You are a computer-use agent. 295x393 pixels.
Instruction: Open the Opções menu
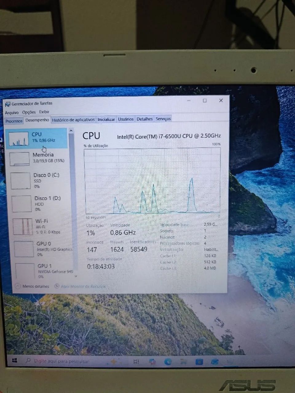[29, 112]
